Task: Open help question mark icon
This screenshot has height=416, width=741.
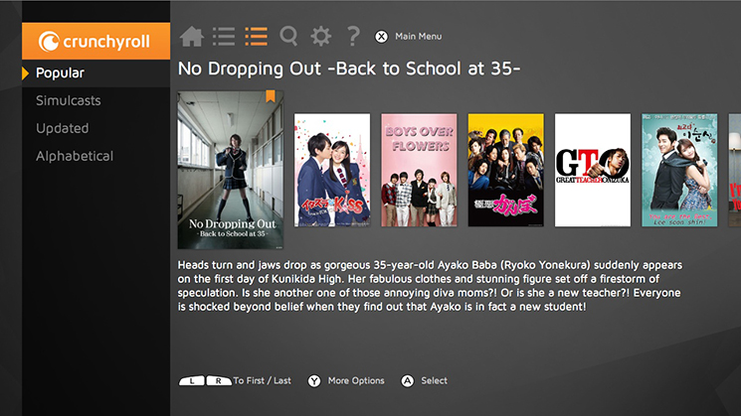Action: tap(353, 37)
